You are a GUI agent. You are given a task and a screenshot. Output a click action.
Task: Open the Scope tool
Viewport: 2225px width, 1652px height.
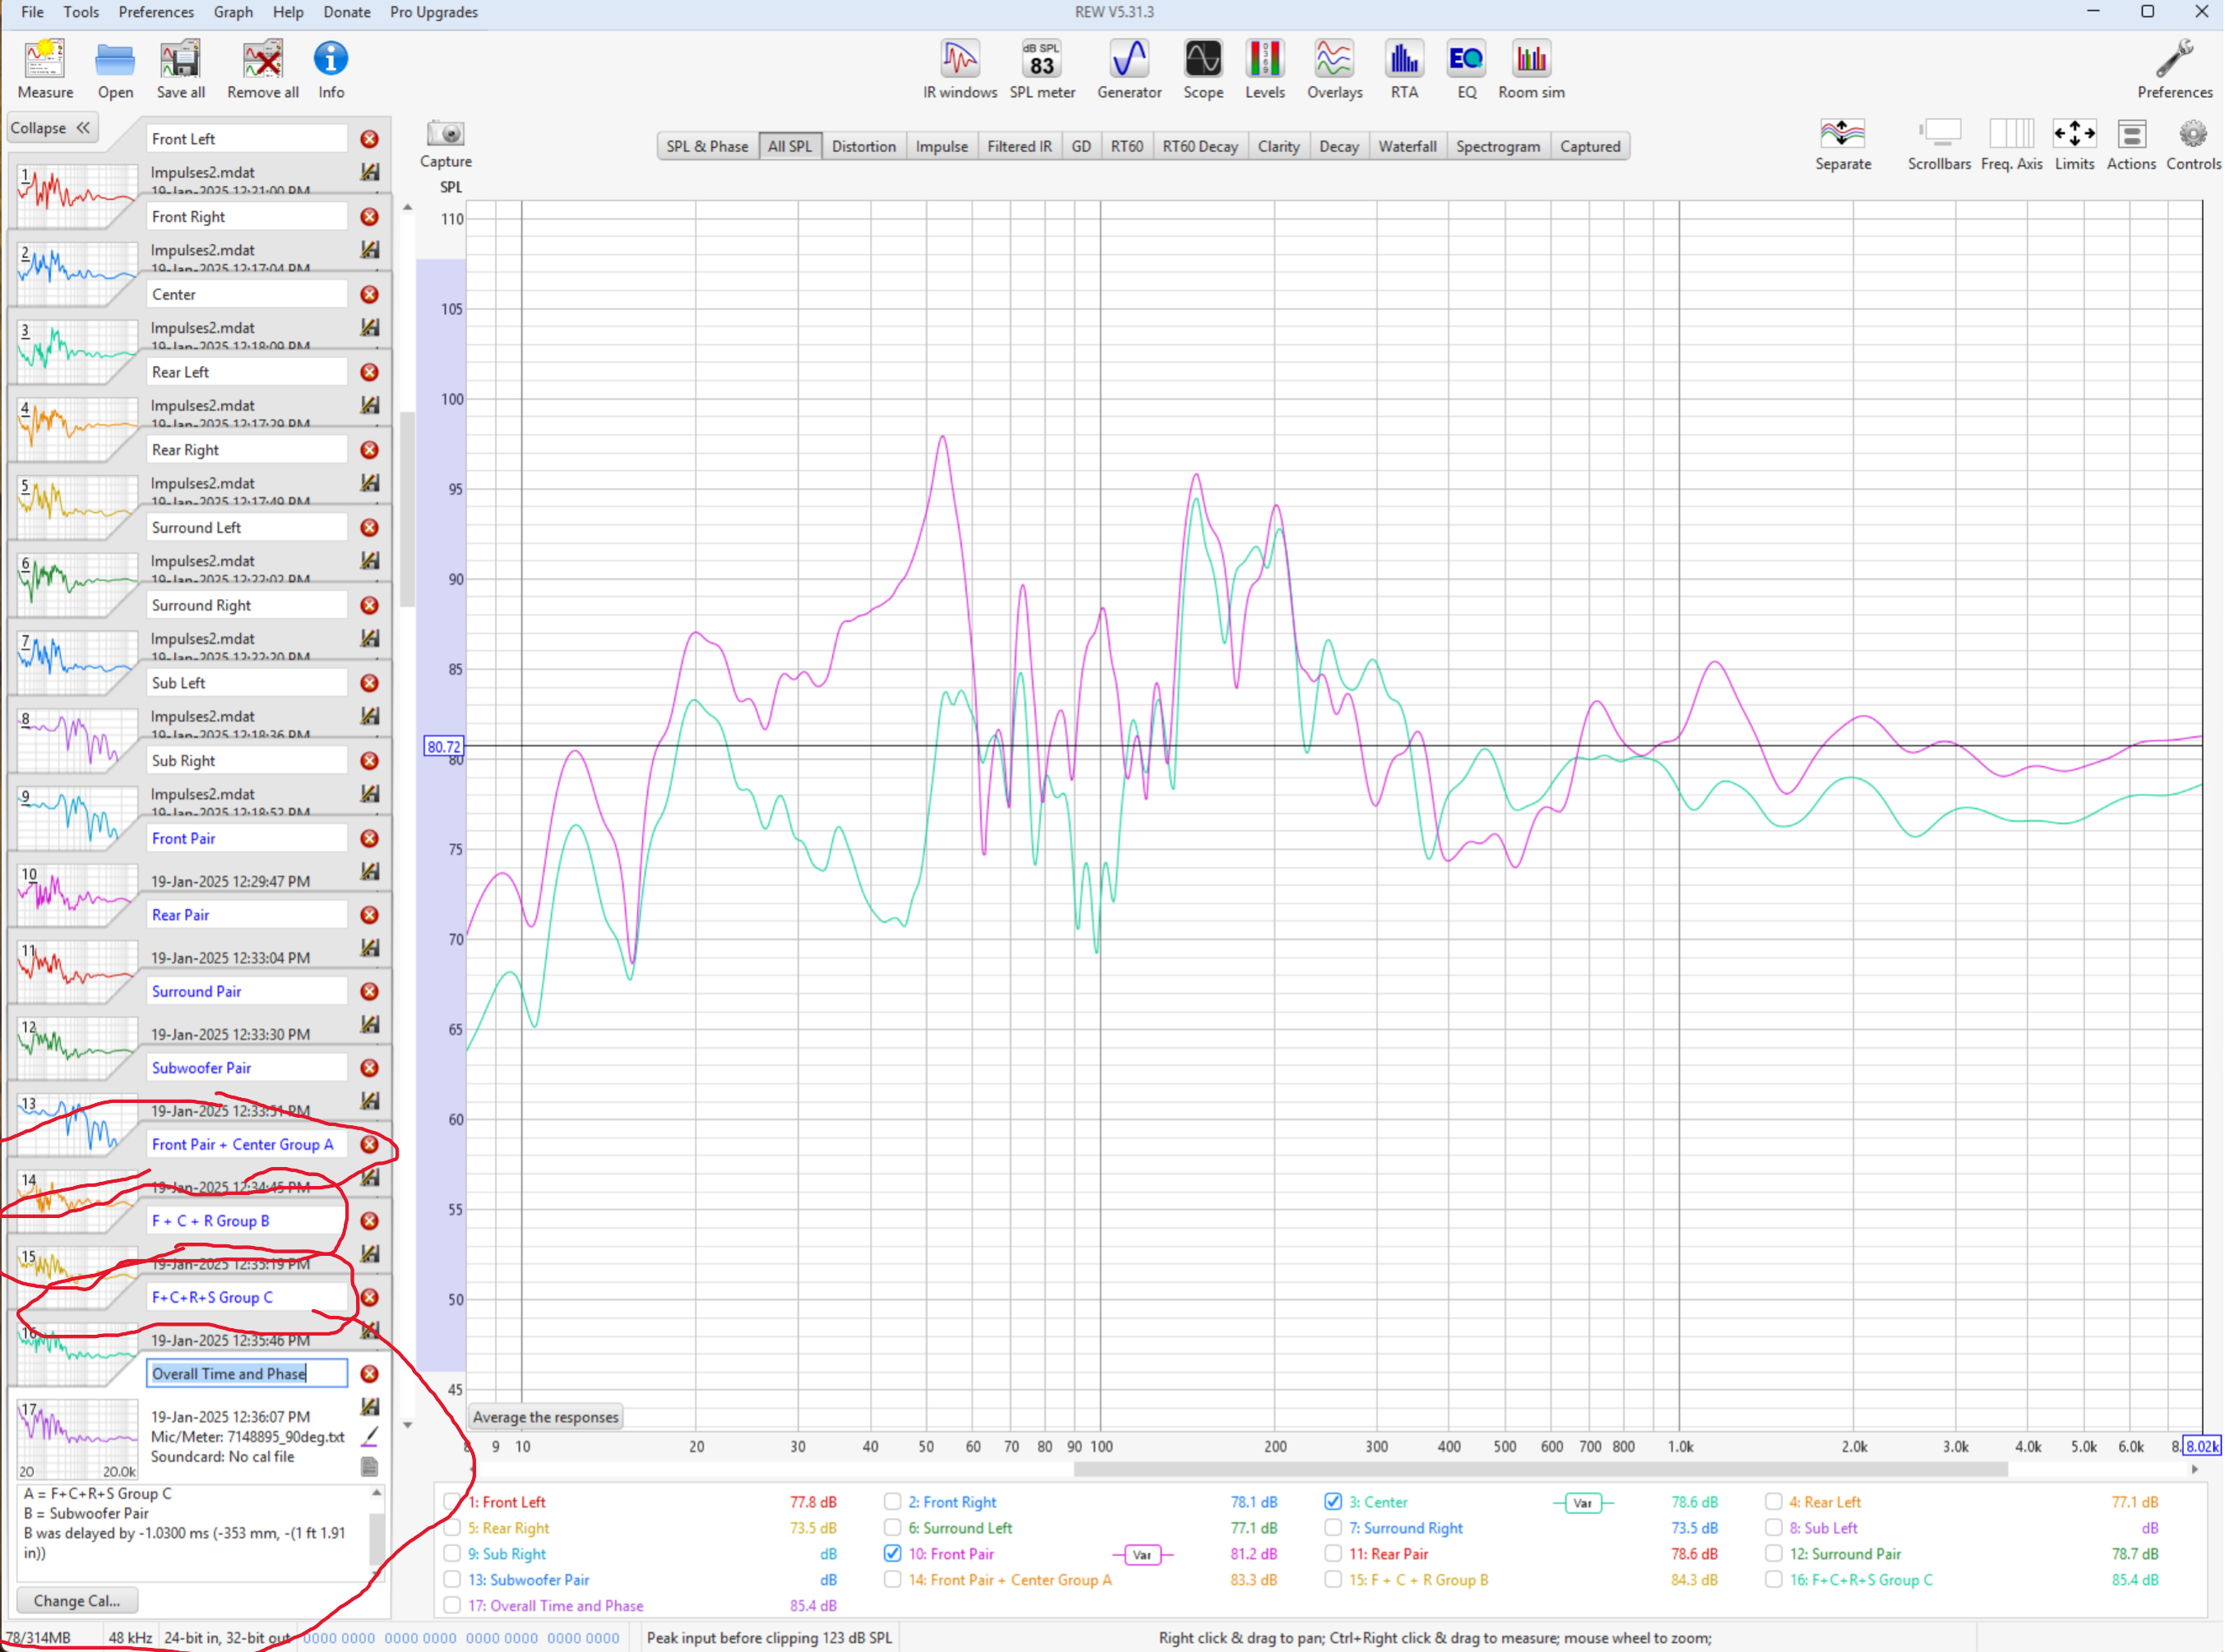click(1204, 69)
